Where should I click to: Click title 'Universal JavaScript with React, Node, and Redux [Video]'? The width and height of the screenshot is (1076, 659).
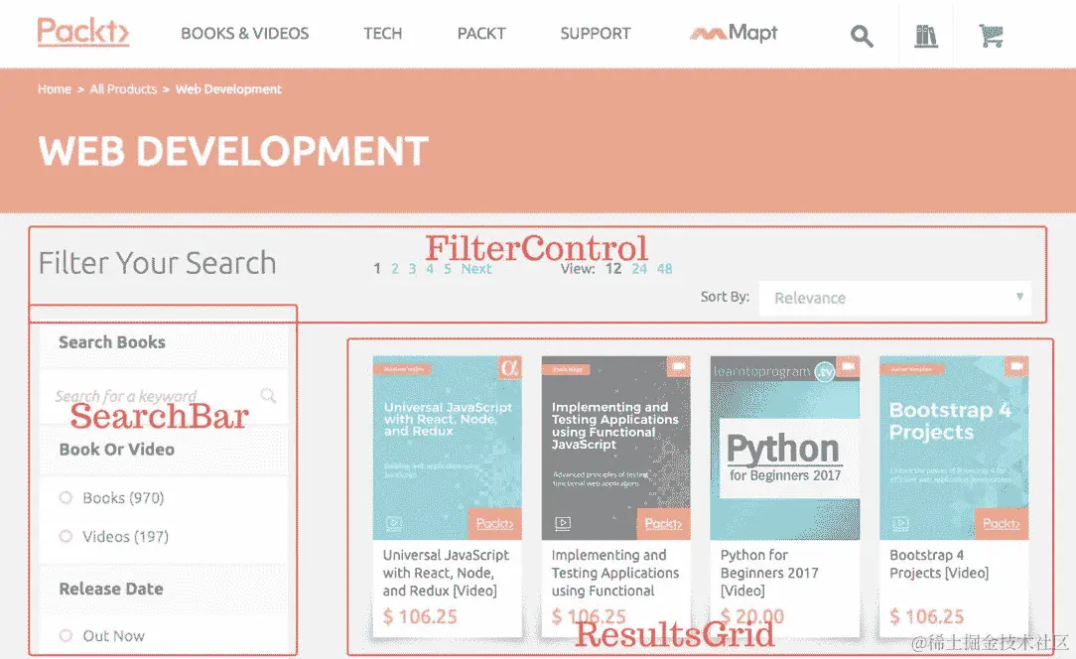click(446, 573)
